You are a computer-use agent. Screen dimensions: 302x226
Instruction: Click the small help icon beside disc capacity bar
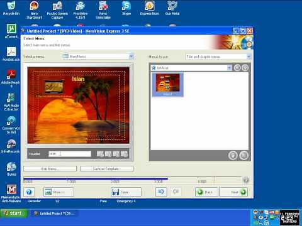tap(246, 180)
